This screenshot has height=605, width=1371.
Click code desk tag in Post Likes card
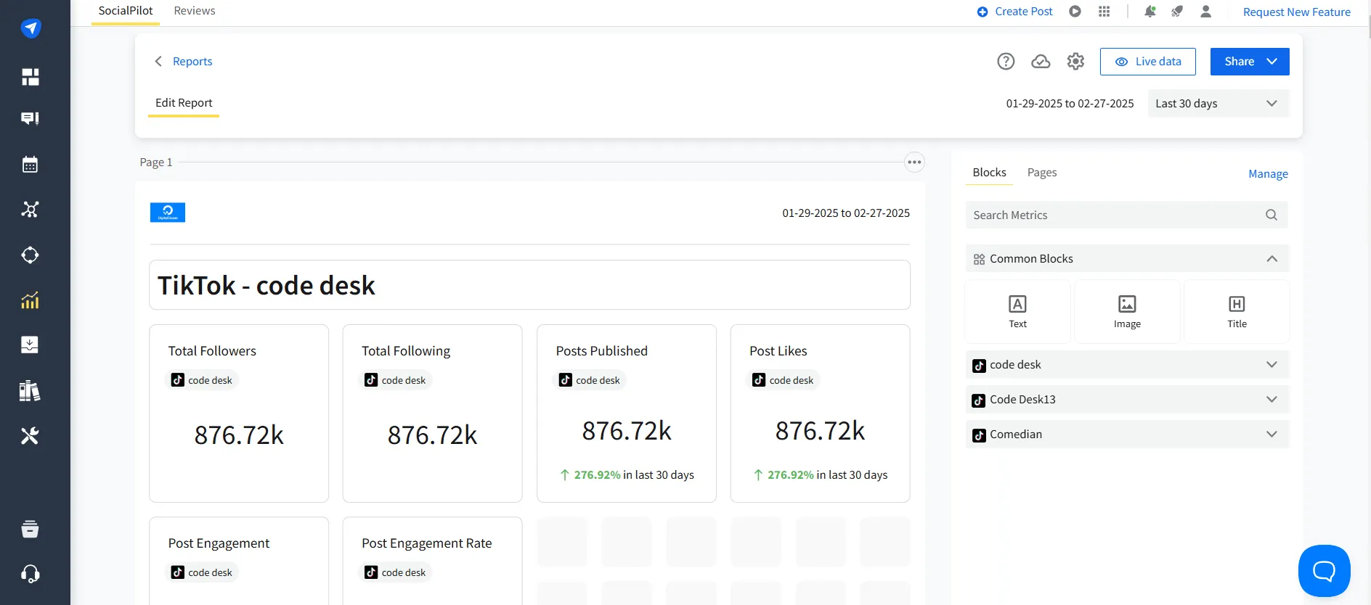pos(784,380)
